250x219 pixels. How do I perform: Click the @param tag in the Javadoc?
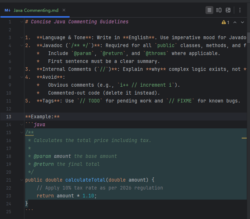tap(42, 156)
